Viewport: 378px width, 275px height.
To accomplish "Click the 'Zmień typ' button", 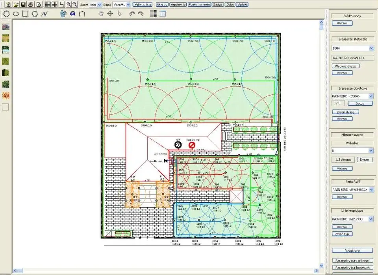I will tap(342, 234).
